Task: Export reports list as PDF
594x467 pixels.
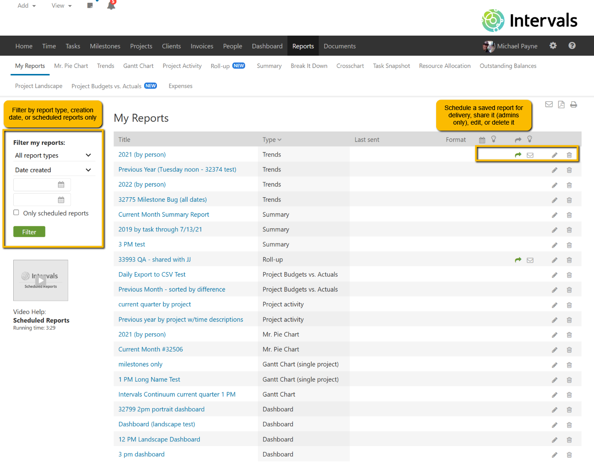Action: point(561,105)
